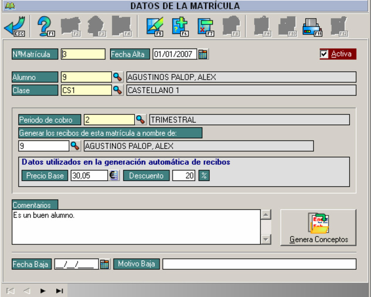Click the Datos utilizados en la generación heading

(x=126, y=162)
